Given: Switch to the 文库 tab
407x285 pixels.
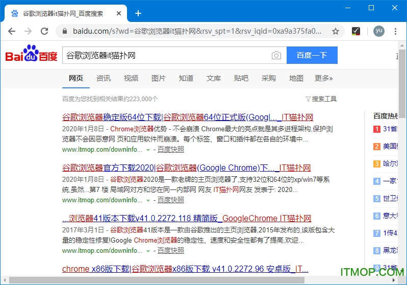Looking at the screenshot, I should 213,78.
